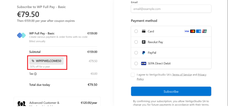This screenshot has height=107, width=228.
Task: Tick the agree to Terms checkbox
Action: (133, 75)
